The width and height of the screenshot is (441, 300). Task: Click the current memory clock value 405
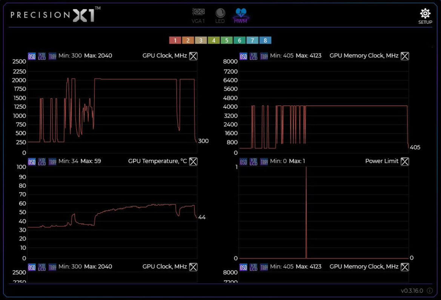(x=415, y=147)
